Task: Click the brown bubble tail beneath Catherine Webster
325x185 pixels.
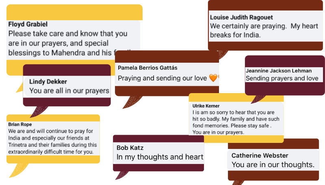Action: [238, 183]
